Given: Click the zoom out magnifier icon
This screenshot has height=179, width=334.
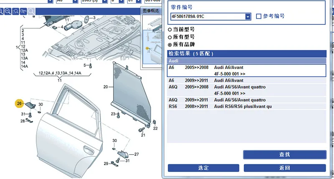Looking at the screenshot, I should tap(8, 11).
